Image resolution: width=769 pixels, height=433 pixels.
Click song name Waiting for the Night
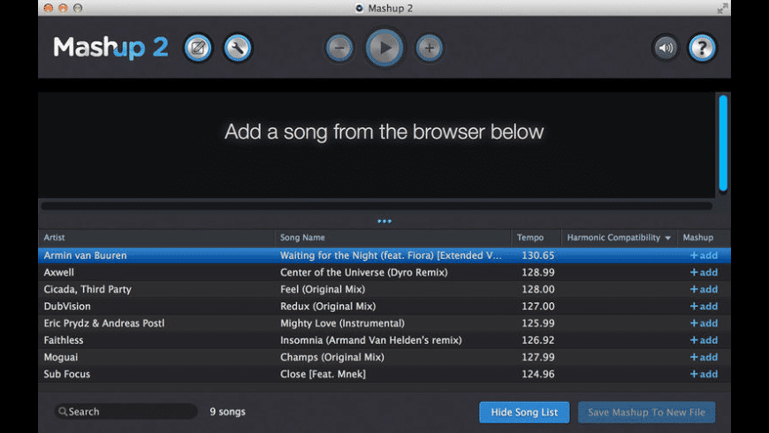[x=391, y=255]
